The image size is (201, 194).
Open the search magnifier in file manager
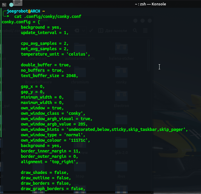pos(135,30)
